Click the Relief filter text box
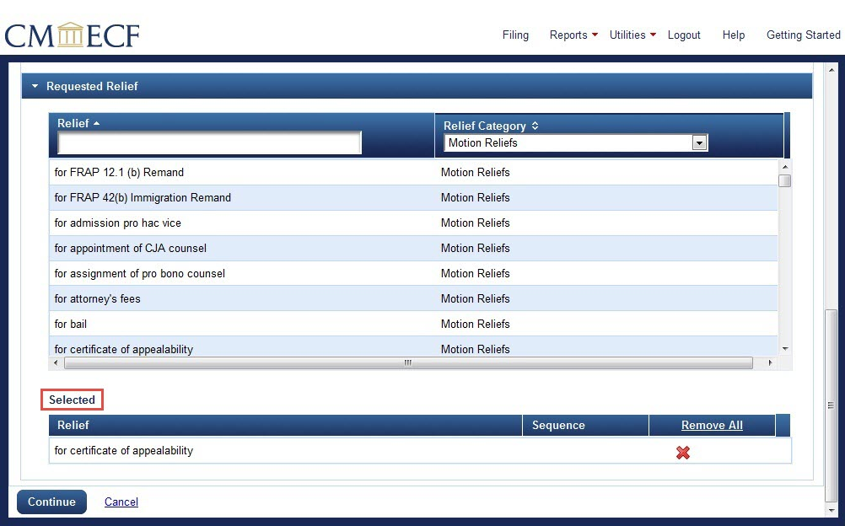This screenshot has height=526, width=845. (209, 143)
